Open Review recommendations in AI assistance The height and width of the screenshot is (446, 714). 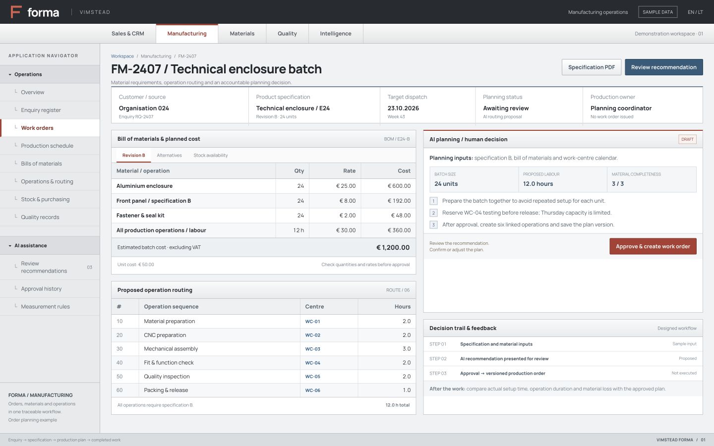(x=50, y=267)
